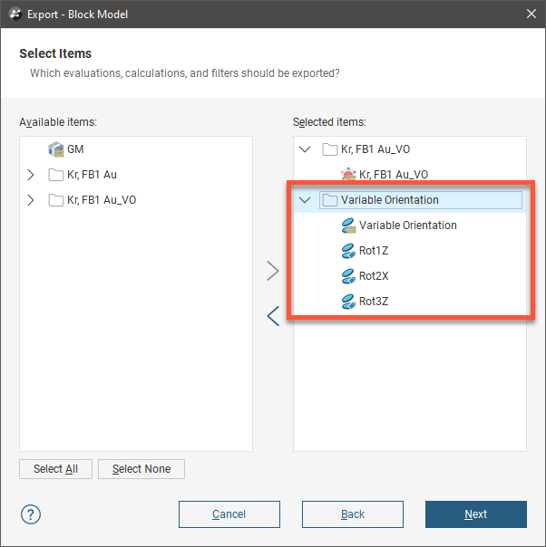546x547 pixels.
Task: Click the Rot1Z item icon
Action: pos(347,251)
